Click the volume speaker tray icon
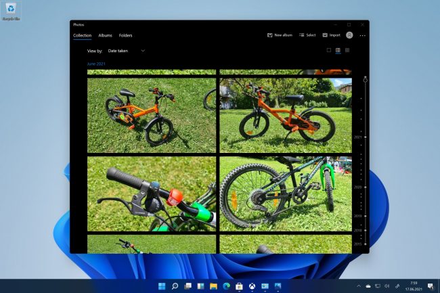Screen dimensions: 440x293 click(x=387, y=286)
